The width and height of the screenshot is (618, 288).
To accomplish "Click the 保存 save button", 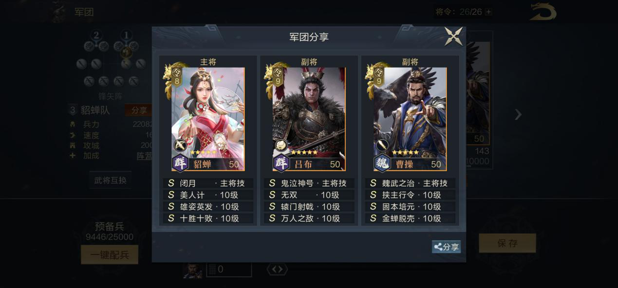I will pyautogui.click(x=507, y=243).
